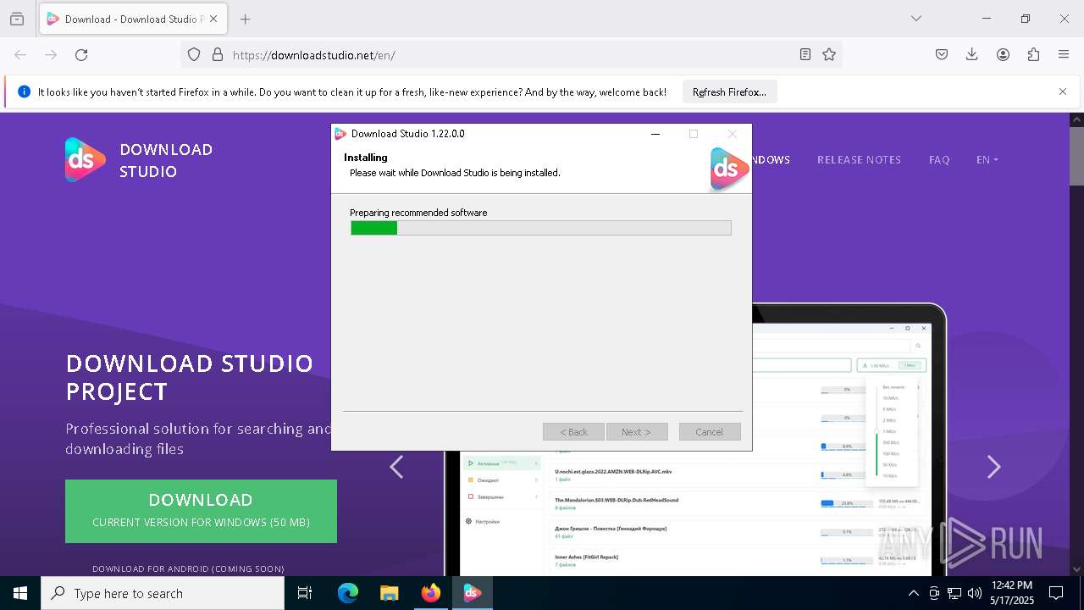Open the Release Notes page
Screen dimensions: 1084x610
859,159
